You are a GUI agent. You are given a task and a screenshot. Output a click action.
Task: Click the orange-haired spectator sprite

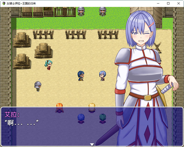tap(59, 108)
